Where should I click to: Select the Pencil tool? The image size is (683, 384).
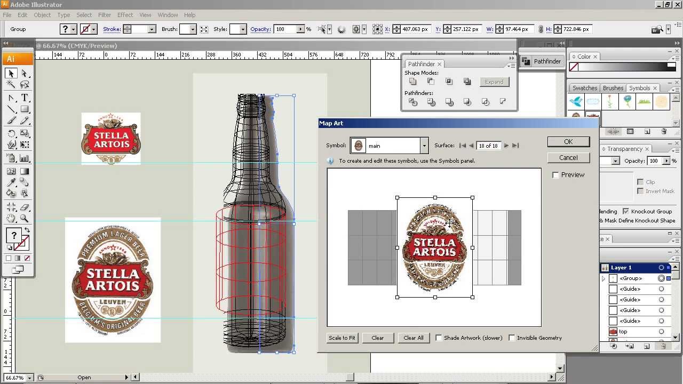25,121
